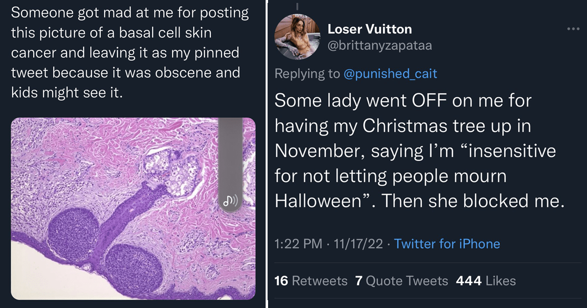Viewport: 587px width, 308px height.
Task: Open Loser Vuitton's profile avatar
Action: [x=296, y=38]
